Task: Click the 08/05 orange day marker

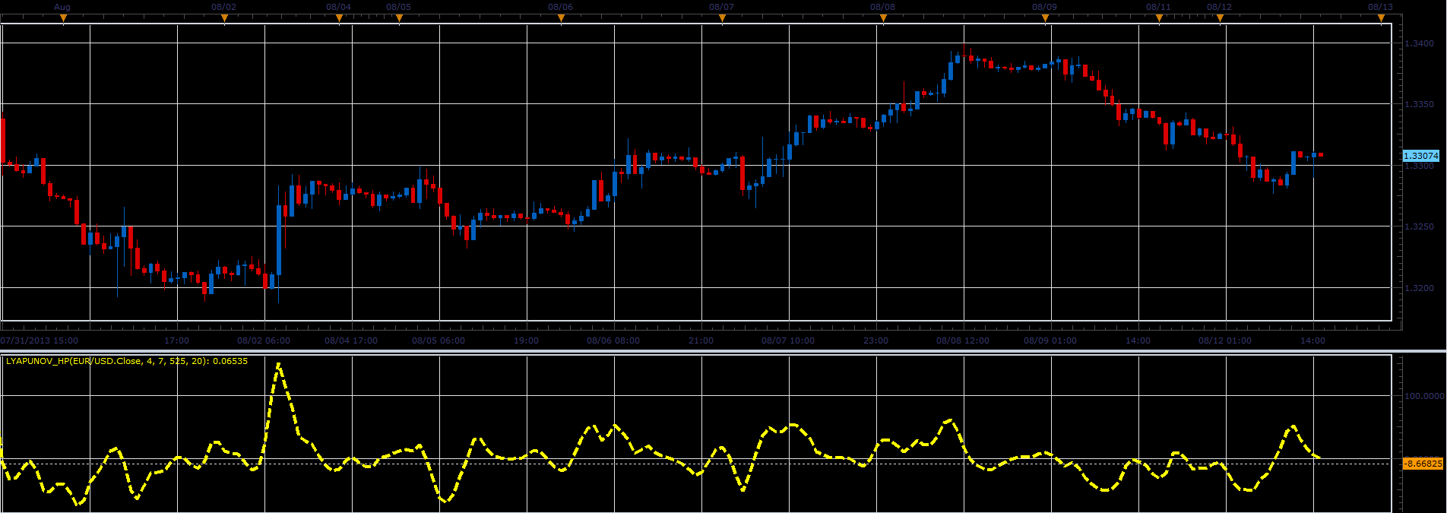Action: 399,19
